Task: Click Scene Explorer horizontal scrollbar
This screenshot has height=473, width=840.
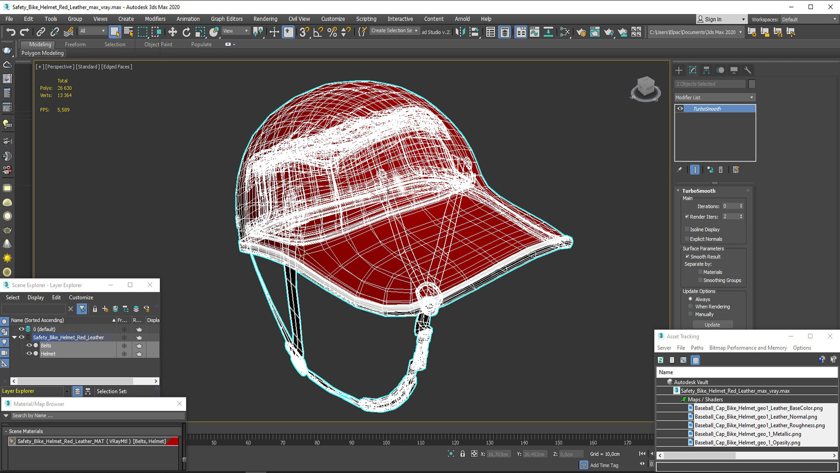Action: pyautogui.click(x=84, y=381)
